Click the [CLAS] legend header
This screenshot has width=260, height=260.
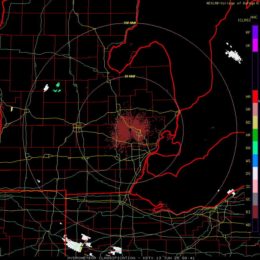tap(244, 20)
